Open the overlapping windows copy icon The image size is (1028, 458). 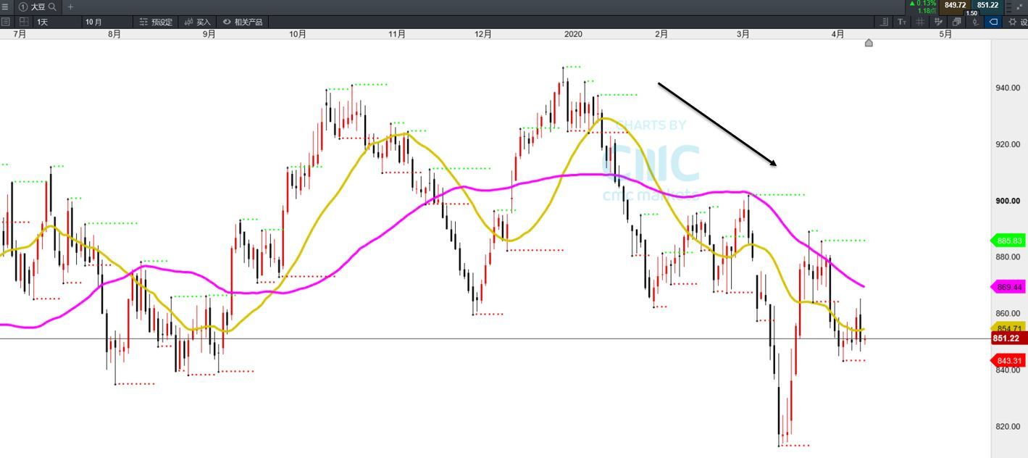[x=956, y=22]
